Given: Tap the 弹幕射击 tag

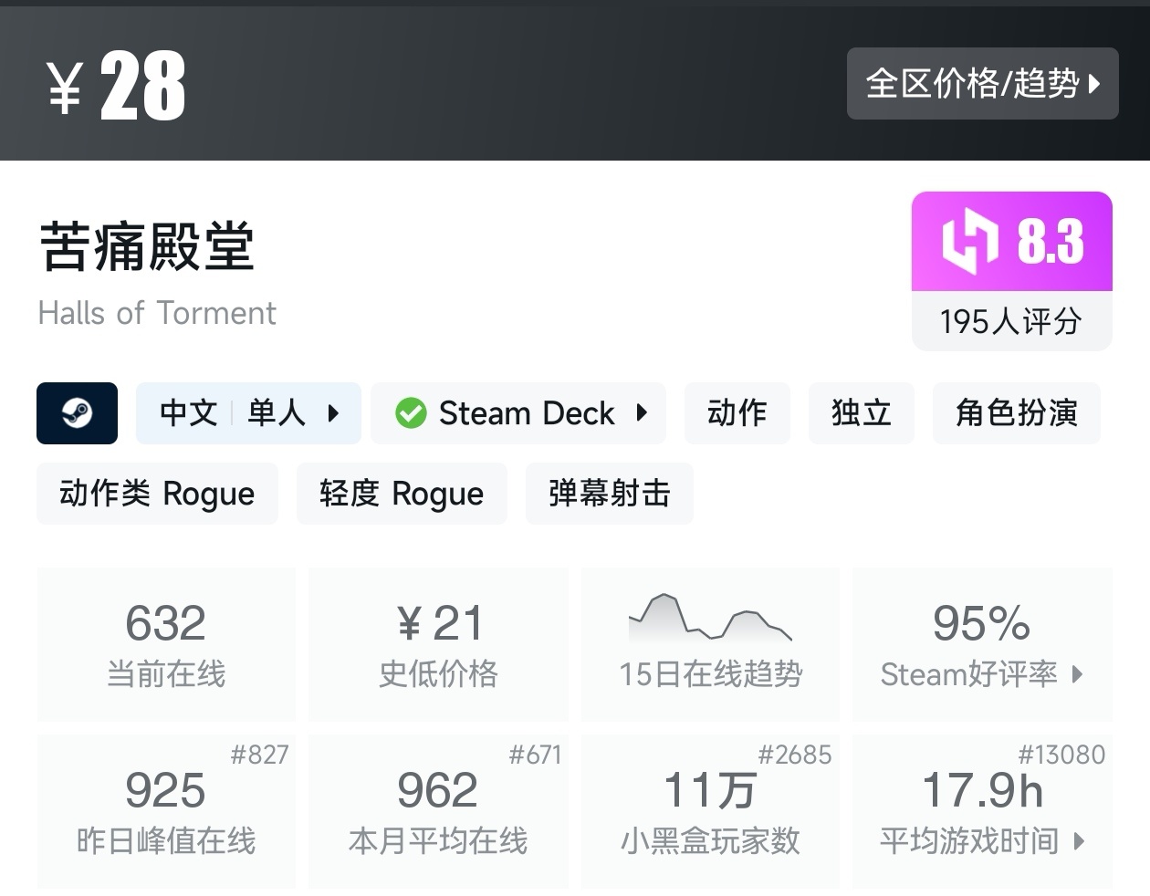Looking at the screenshot, I should click(609, 494).
